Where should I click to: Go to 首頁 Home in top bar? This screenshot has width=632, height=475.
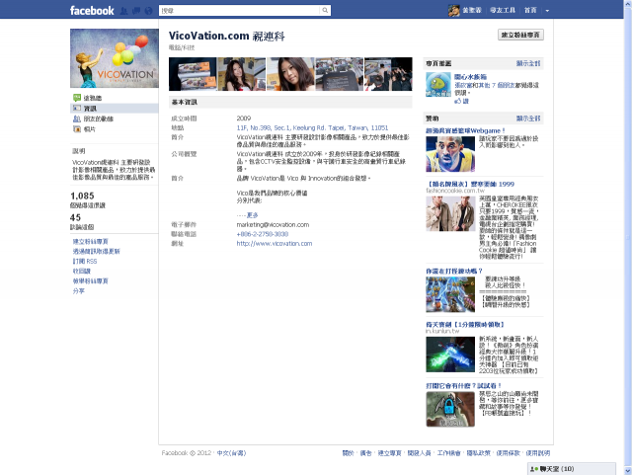[x=530, y=11]
